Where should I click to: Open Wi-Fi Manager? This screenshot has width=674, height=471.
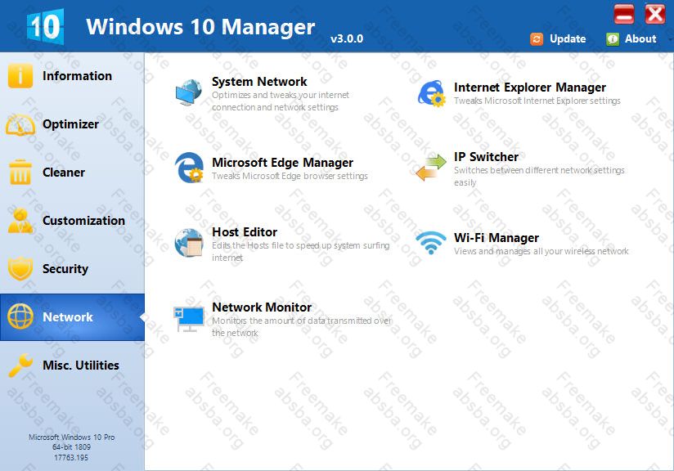497,238
